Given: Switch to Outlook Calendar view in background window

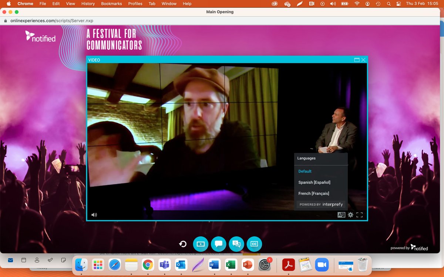Looking at the screenshot, I should coord(24,260).
